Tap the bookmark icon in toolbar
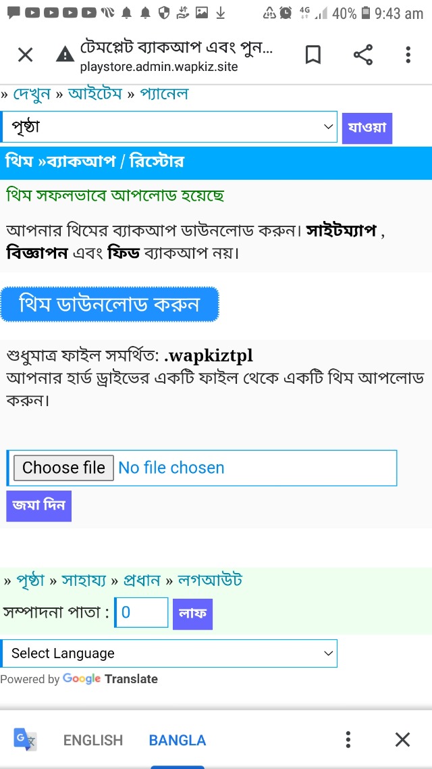Screen dimensions: 432x769 pyautogui.click(x=313, y=55)
